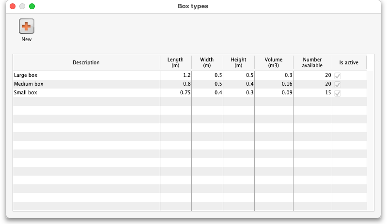Click the Width (m) column header
Image resolution: width=387 pixels, height=224 pixels.
coord(207,63)
